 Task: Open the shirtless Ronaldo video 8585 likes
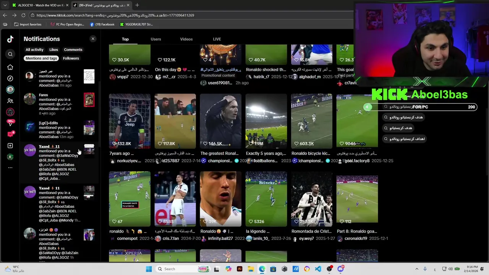(175, 199)
